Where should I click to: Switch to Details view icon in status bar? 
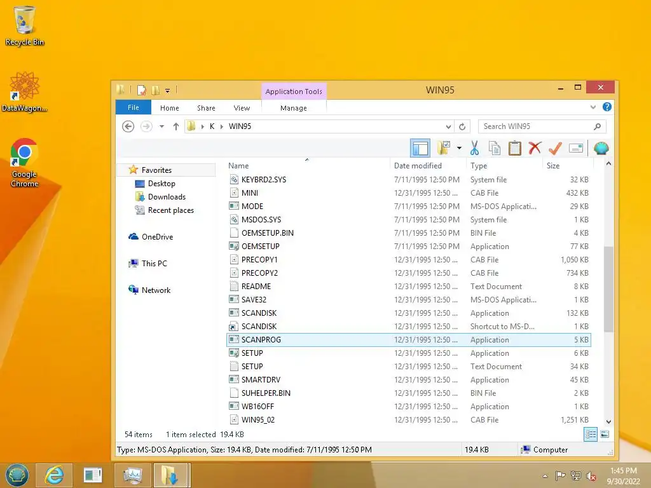point(591,435)
